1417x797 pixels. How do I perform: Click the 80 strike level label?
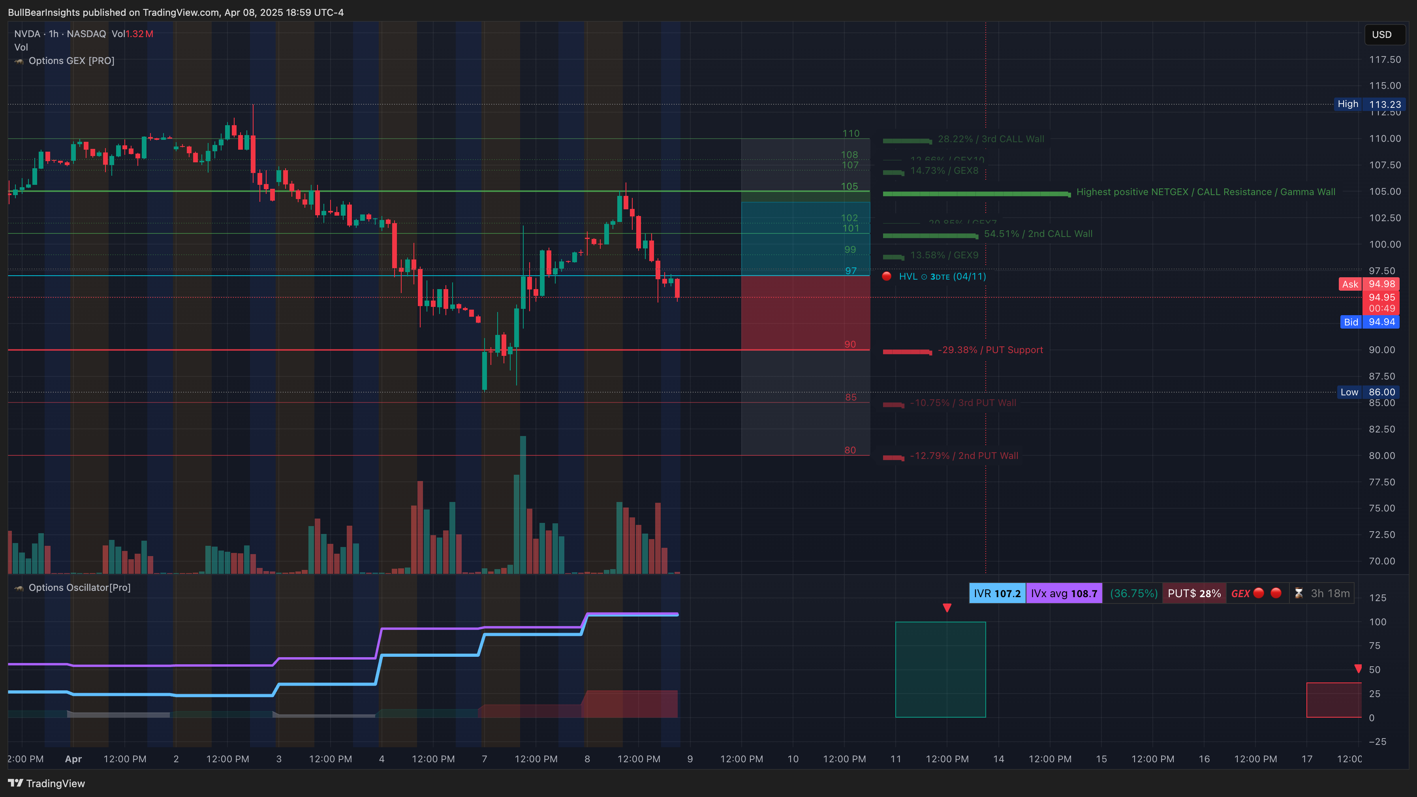tap(850, 450)
